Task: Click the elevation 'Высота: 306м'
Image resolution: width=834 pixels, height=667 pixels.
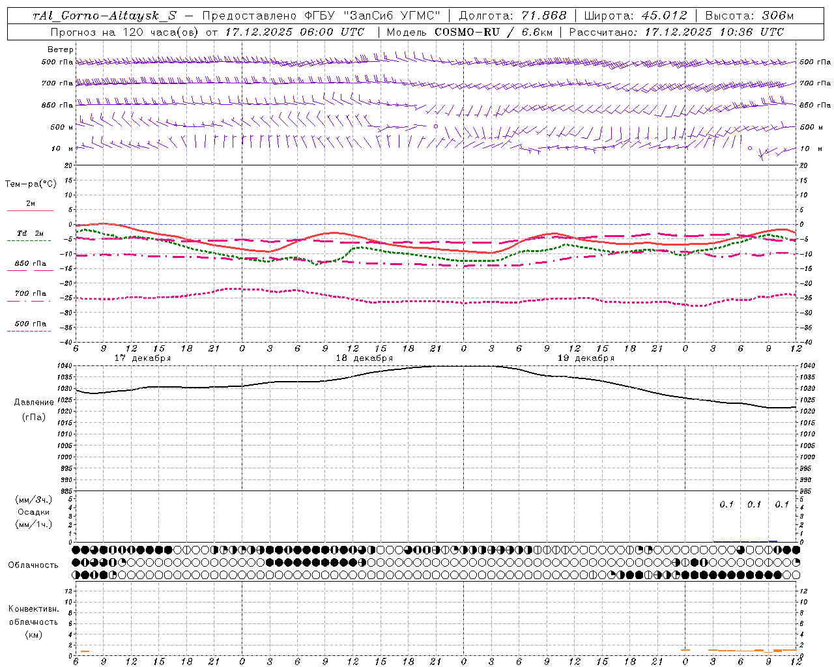Action: pos(749,16)
